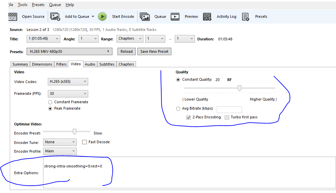Screen dimensions: 336x193
Task: Open the Video Codec dropdown
Action: [68, 81]
